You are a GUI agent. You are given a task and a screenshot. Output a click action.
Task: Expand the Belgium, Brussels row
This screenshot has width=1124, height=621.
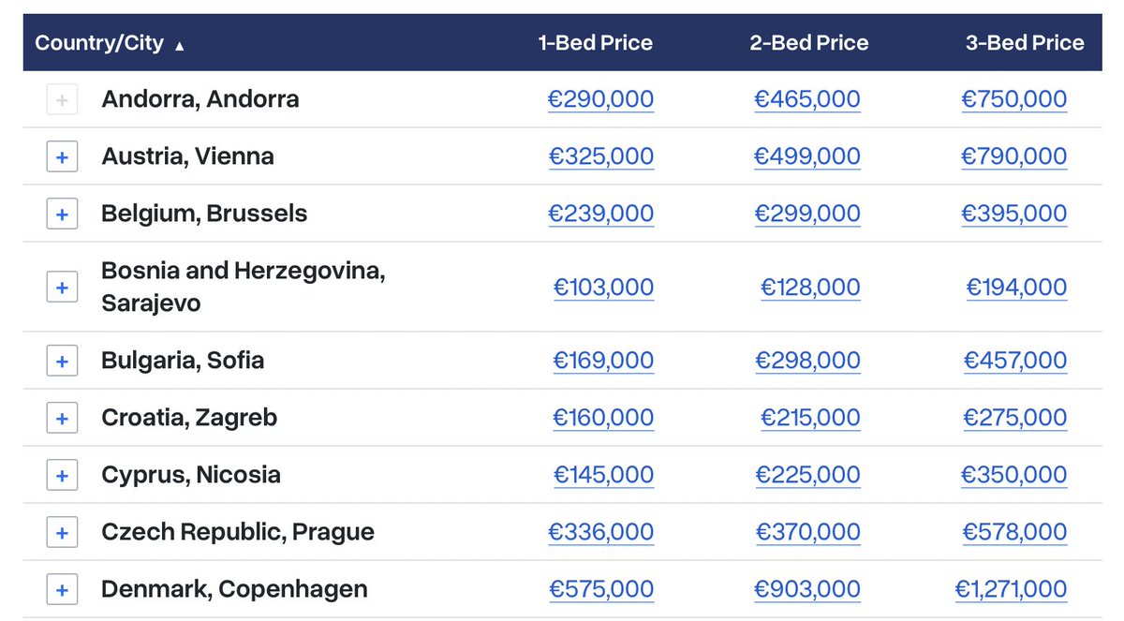pos(62,214)
